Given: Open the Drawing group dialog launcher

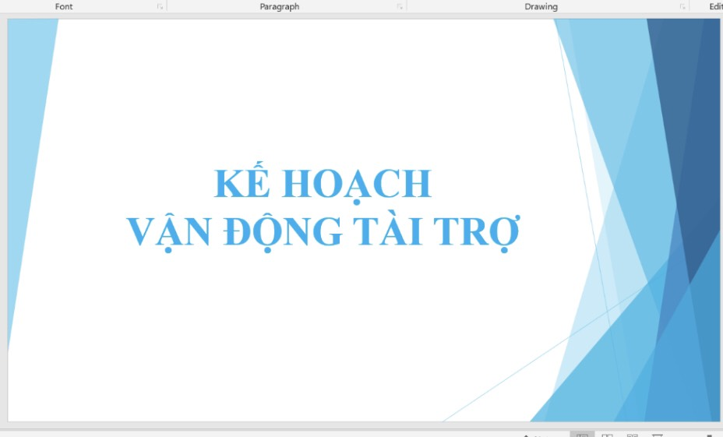Looking at the screenshot, I should (x=682, y=6).
